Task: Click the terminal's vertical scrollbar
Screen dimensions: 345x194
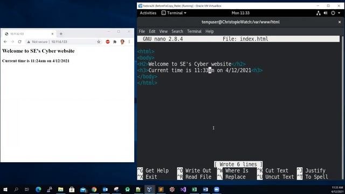Action: coord(342,108)
